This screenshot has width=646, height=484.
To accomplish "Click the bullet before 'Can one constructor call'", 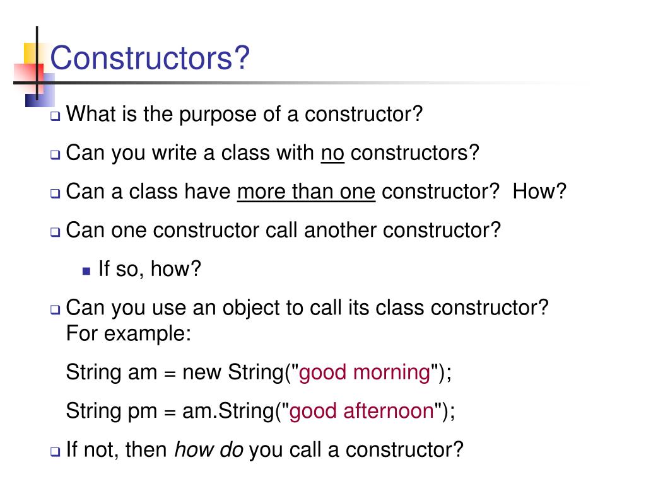I will point(56,232).
